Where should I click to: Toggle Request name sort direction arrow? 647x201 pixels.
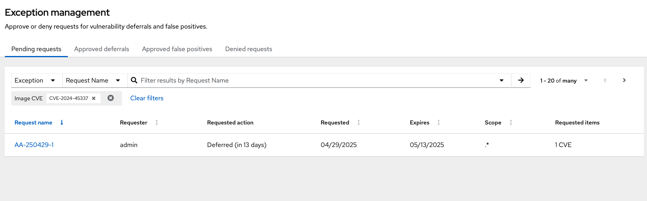pyautogui.click(x=62, y=122)
